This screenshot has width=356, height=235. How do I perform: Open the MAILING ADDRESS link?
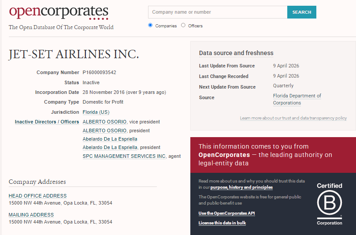tap(31, 215)
